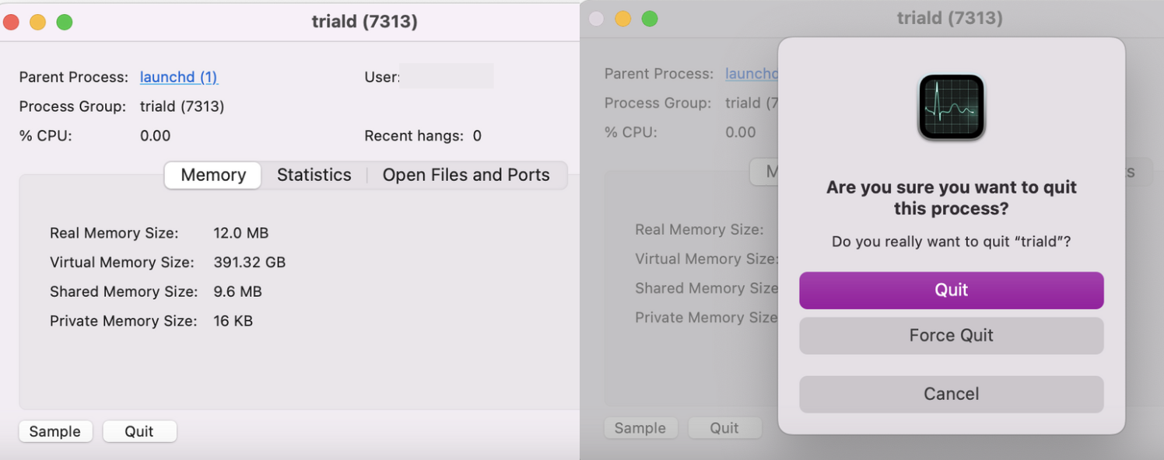
Task: Select the Memory tab
Action: 212,175
